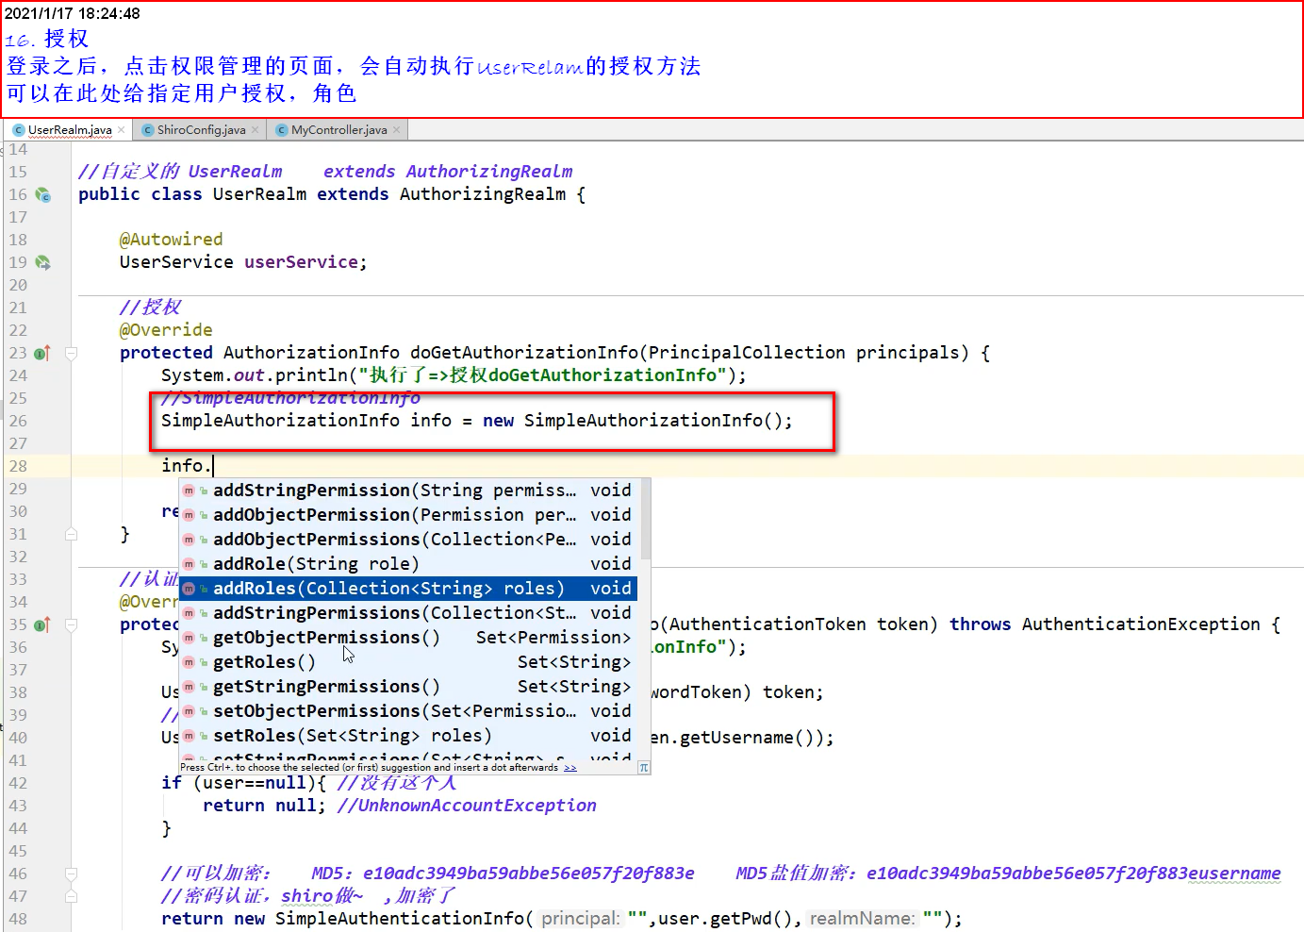Choose addObjectPermissions(Collection) suggestion
Viewport: 1304px width, 932px height.
408,540
